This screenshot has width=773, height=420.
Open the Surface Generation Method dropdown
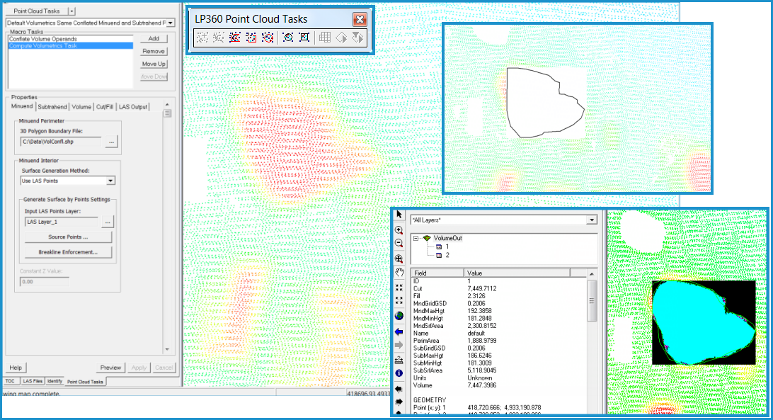(110, 181)
